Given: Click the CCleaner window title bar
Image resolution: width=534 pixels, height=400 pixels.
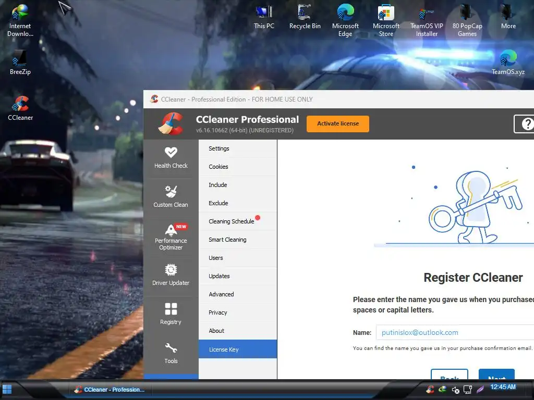Looking at the screenshot, I should (x=338, y=99).
